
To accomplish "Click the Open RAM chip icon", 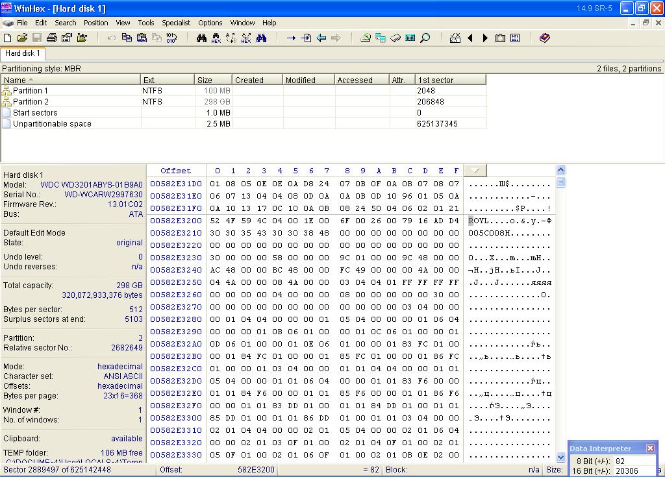I will [395, 38].
